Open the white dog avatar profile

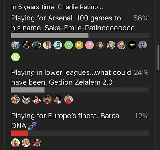pos(47,45)
